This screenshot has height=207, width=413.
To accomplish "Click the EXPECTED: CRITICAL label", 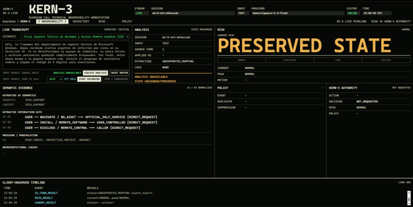I will pos(117,30).
